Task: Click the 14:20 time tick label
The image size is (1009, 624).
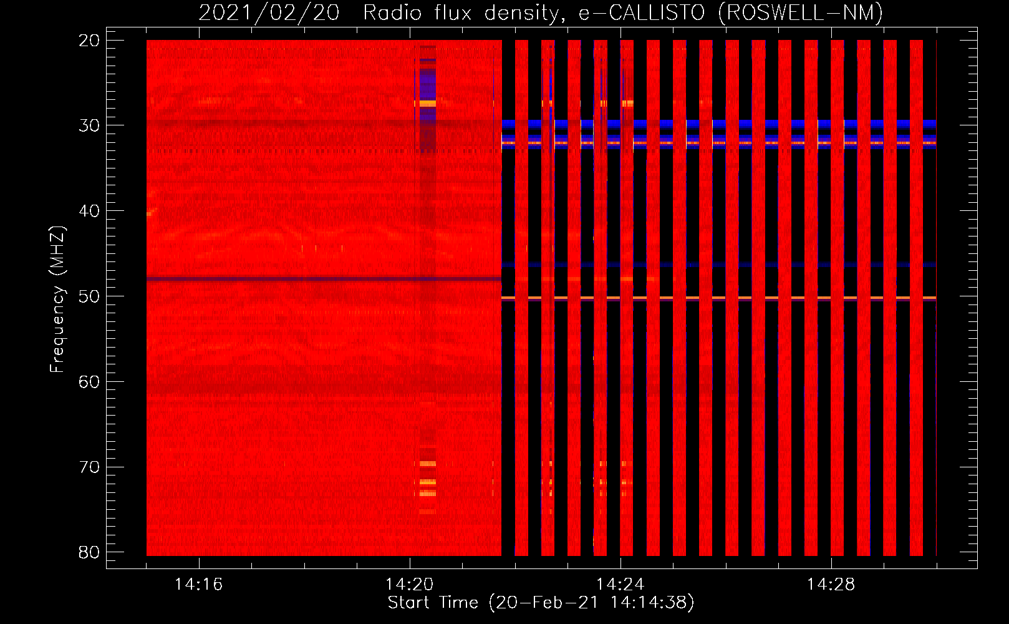Action: [409, 584]
